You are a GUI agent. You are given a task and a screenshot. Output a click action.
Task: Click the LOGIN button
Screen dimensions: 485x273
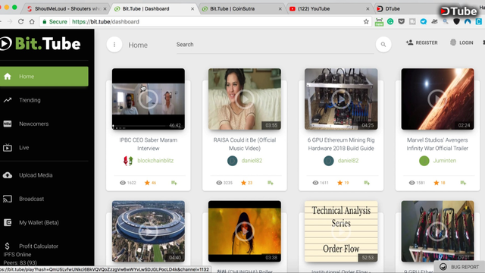(x=462, y=42)
